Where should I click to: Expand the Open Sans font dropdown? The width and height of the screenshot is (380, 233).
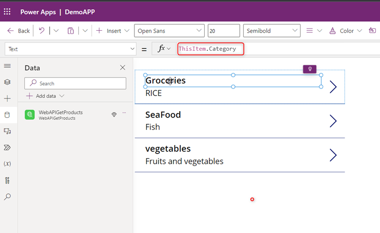click(169, 31)
